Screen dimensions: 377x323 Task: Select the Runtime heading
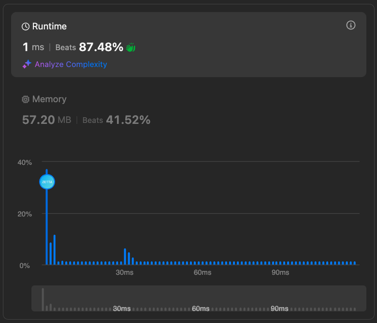click(x=49, y=27)
